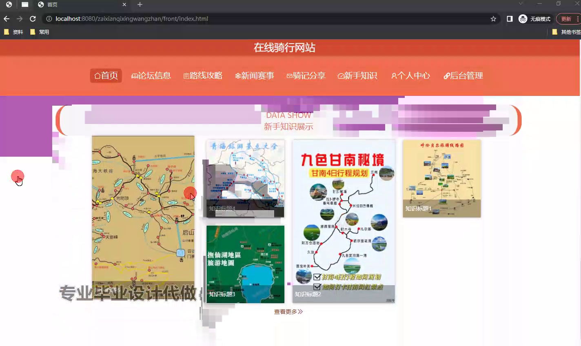The width and height of the screenshot is (581, 346).
Task: Open the 其他书签 bookmarks folder
Action: tap(566, 32)
